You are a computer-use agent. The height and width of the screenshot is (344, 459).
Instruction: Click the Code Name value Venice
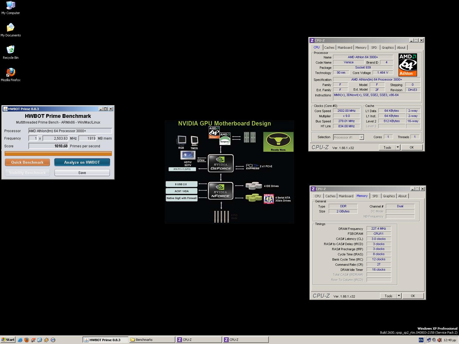click(349, 62)
